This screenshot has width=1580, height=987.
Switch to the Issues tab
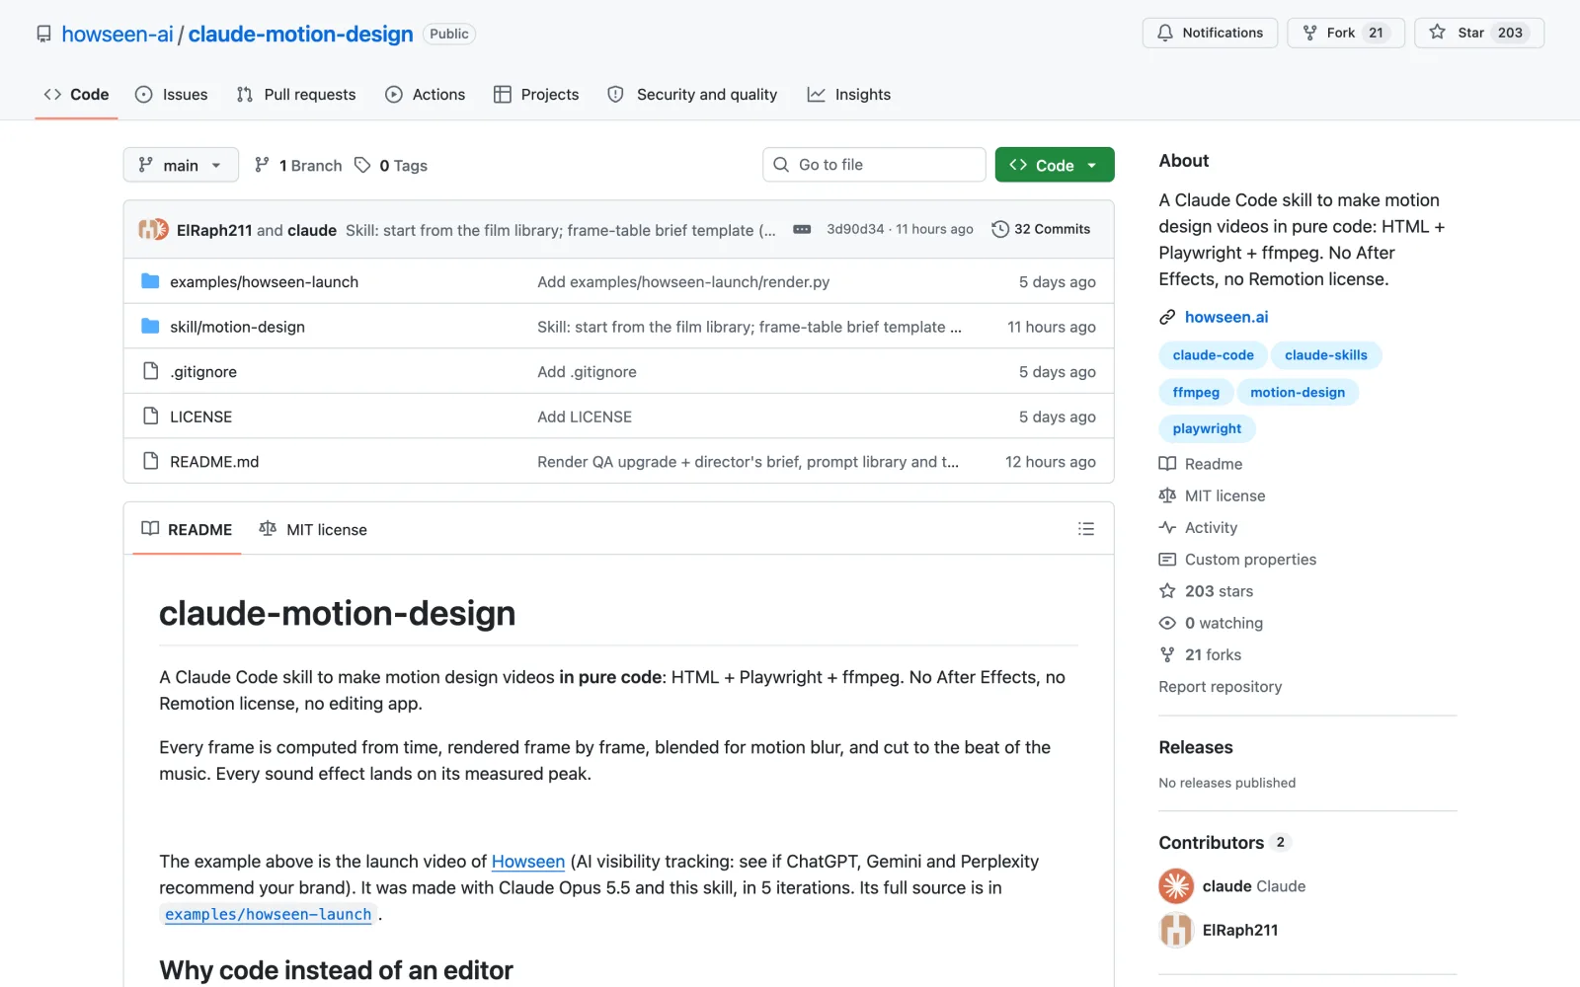point(171,95)
